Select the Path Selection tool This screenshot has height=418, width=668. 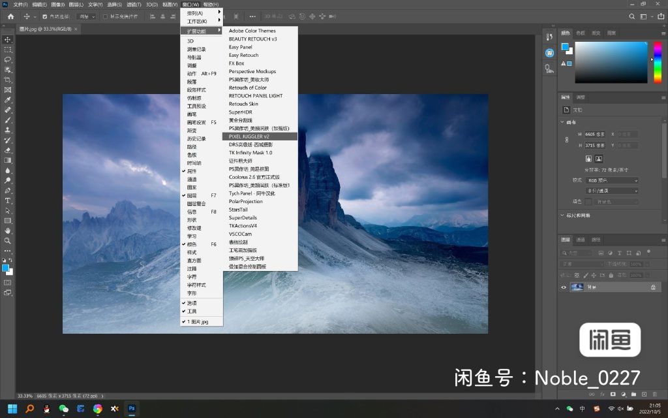point(8,211)
